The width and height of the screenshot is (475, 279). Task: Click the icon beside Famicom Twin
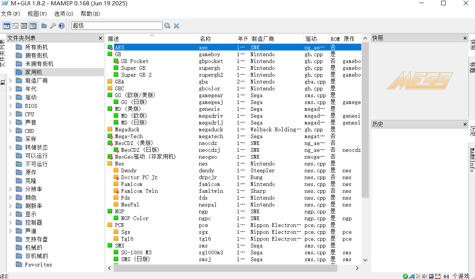point(116,191)
